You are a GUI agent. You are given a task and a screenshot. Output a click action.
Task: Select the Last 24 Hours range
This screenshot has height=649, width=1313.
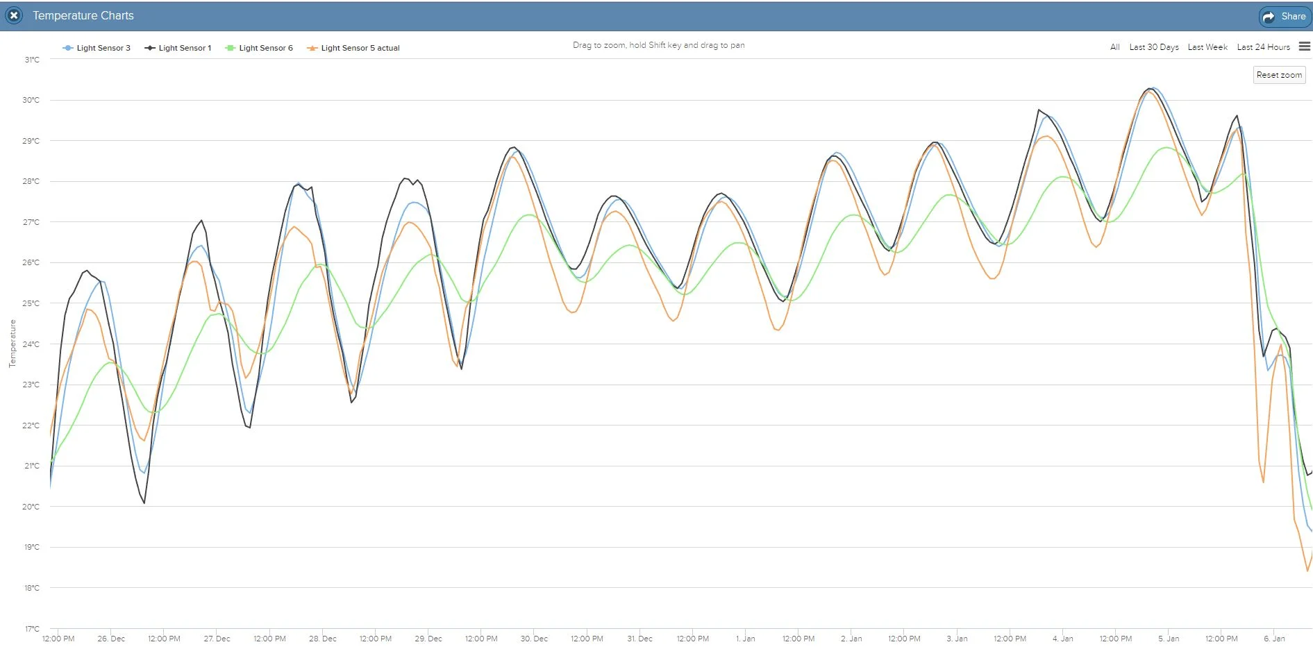click(1263, 47)
